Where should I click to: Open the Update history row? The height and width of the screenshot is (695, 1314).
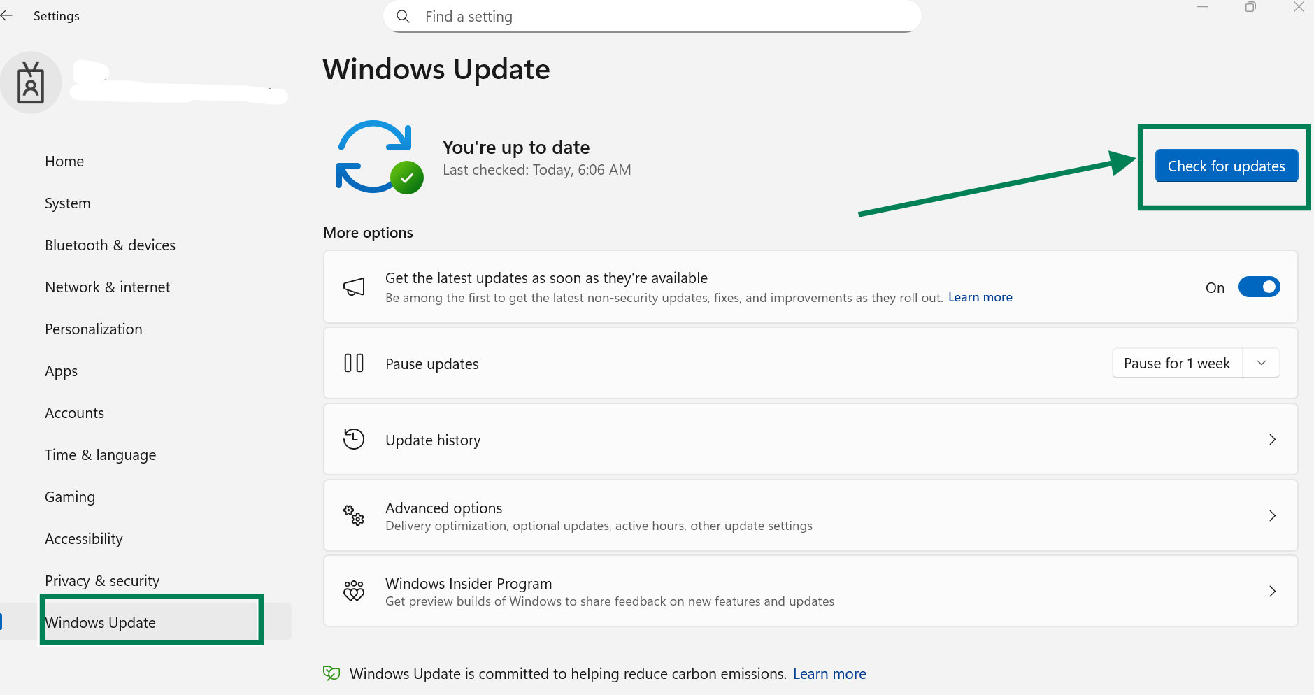pos(810,439)
